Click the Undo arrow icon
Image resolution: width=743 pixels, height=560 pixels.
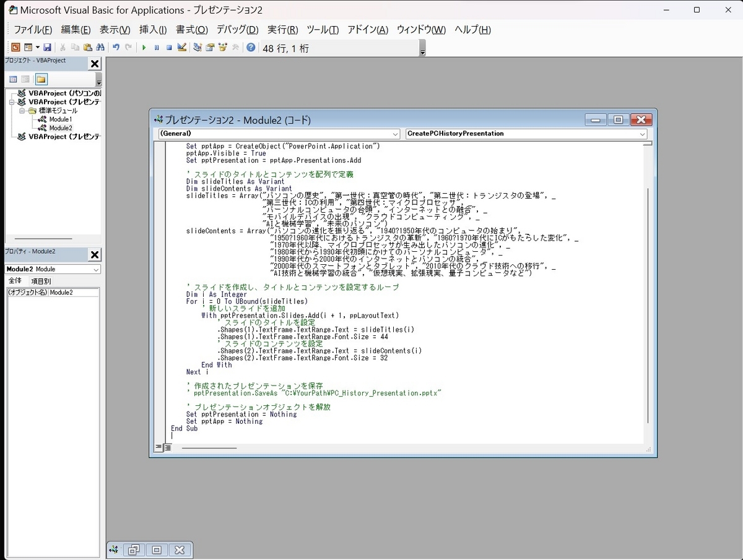[116, 47]
